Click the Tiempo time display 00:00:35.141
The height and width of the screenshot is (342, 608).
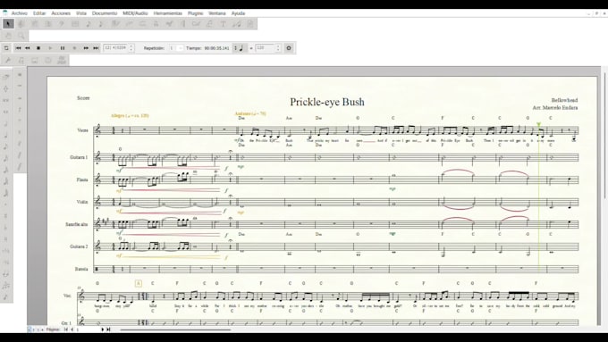click(216, 48)
